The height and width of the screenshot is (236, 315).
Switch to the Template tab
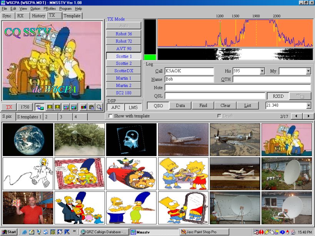pyautogui.click(x=72, y=16)
